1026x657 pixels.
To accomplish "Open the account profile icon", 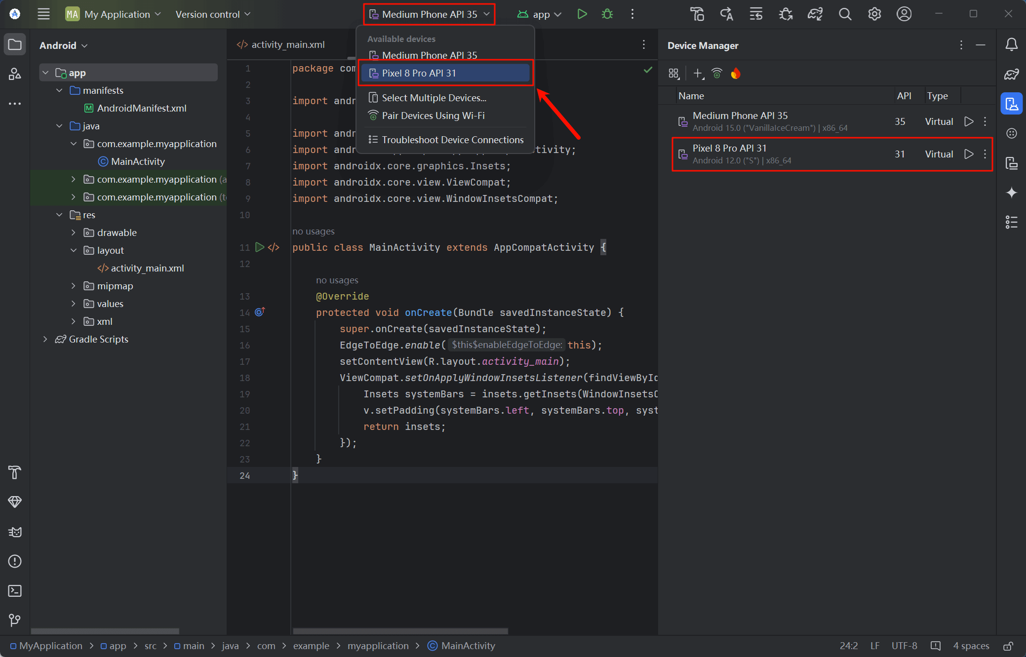I will tap(904, 14).
